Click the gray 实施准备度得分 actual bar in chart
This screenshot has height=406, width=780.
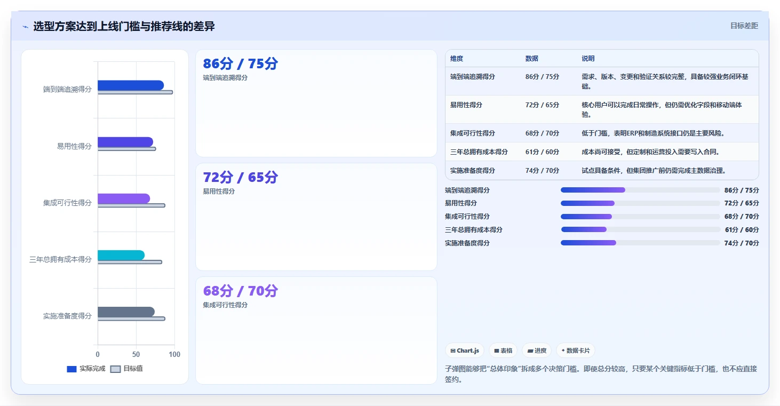[x=126, y=312]
